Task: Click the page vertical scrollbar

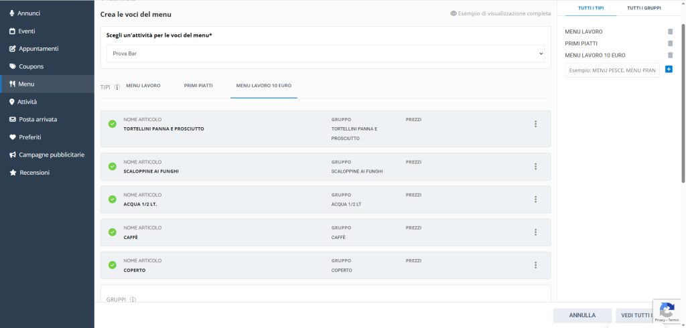Action: pyautogui.click(x=683, y=100)
